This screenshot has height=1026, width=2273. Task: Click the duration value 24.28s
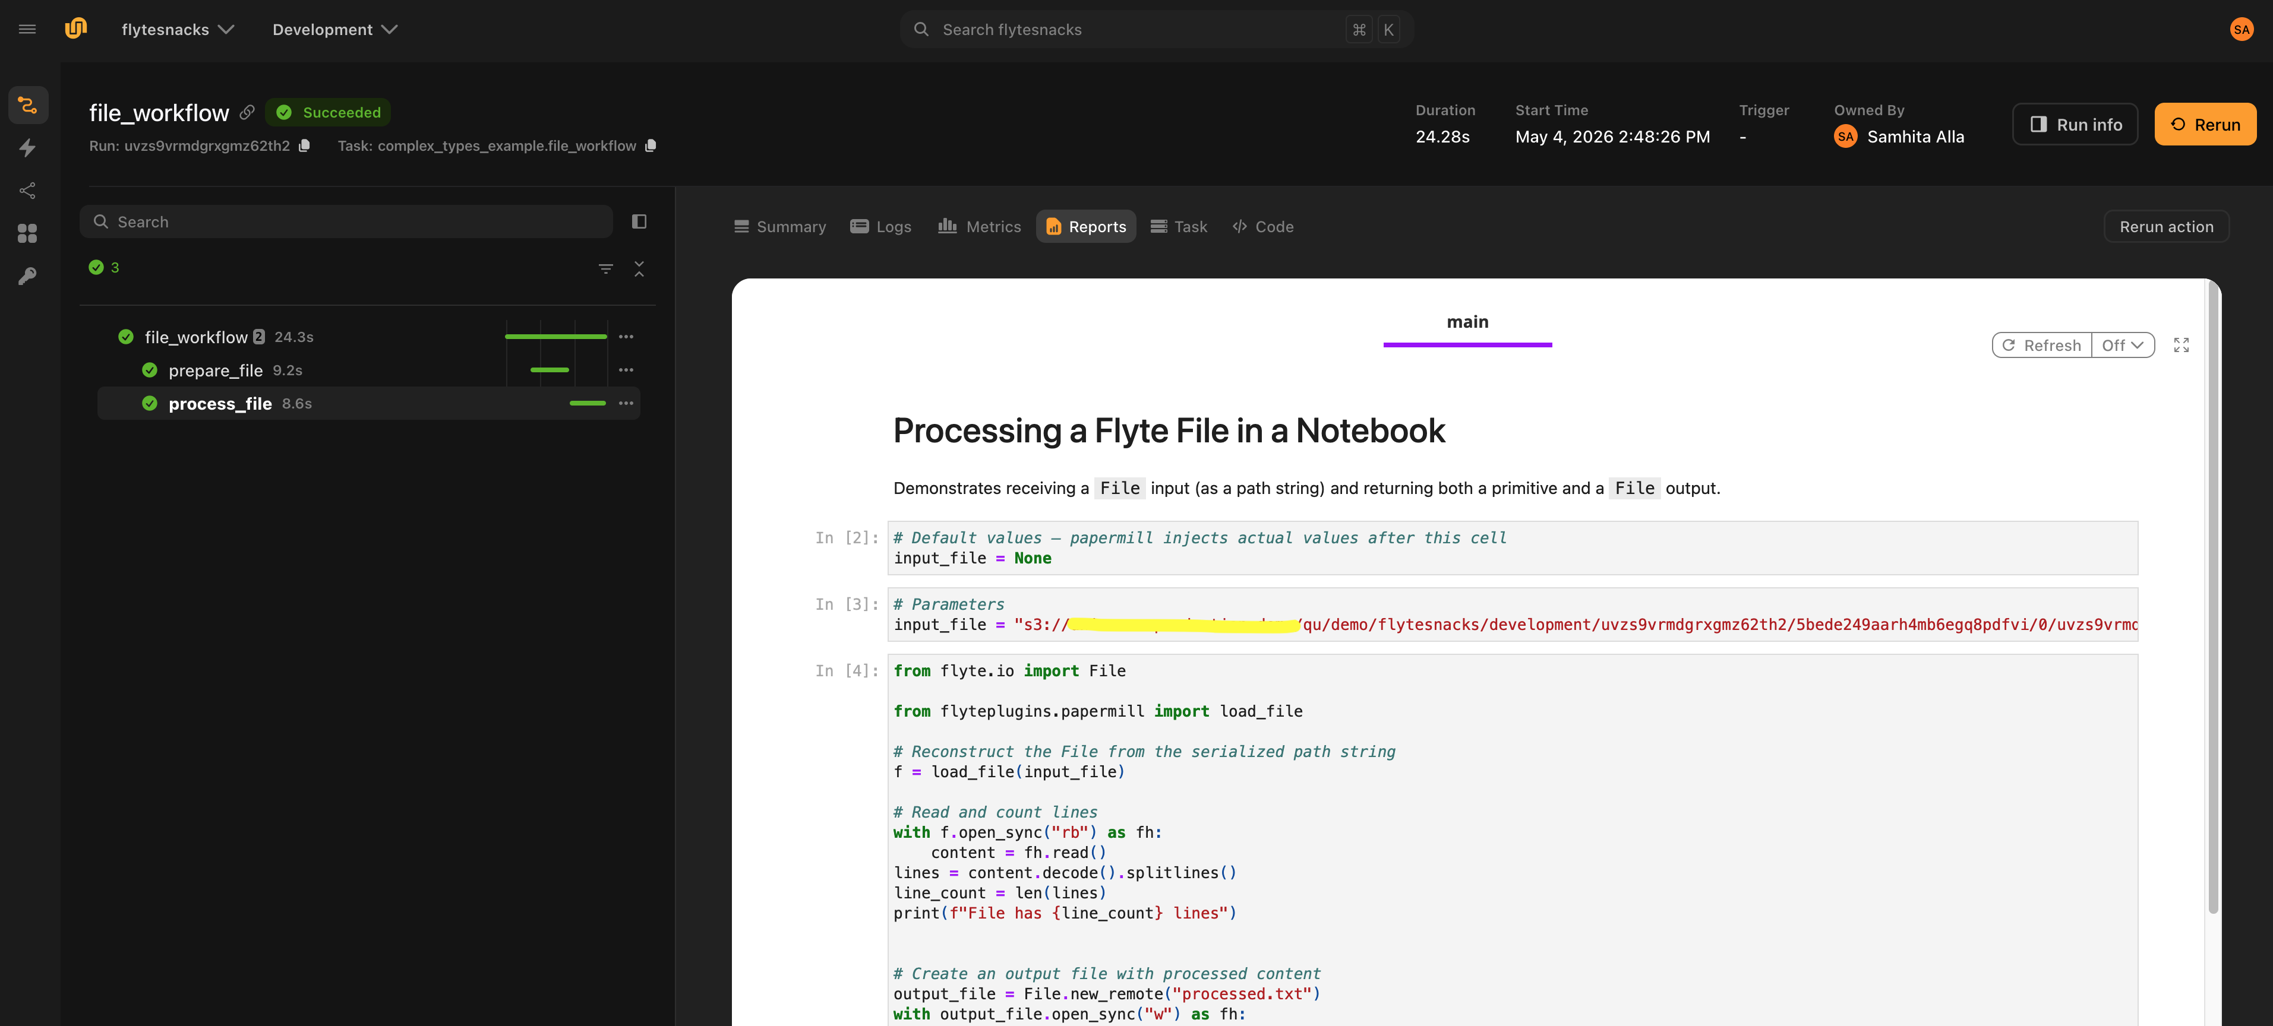[x=1442, y=137]
